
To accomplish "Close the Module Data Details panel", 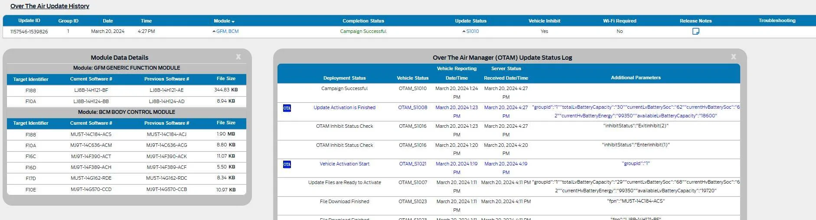I will 238,57.
